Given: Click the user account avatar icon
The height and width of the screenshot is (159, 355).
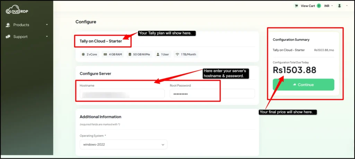Looking at the screenshot, I should [339, 6].
